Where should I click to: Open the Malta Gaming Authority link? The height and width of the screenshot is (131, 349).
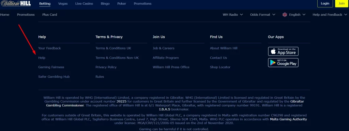click(x=288, y=119)
